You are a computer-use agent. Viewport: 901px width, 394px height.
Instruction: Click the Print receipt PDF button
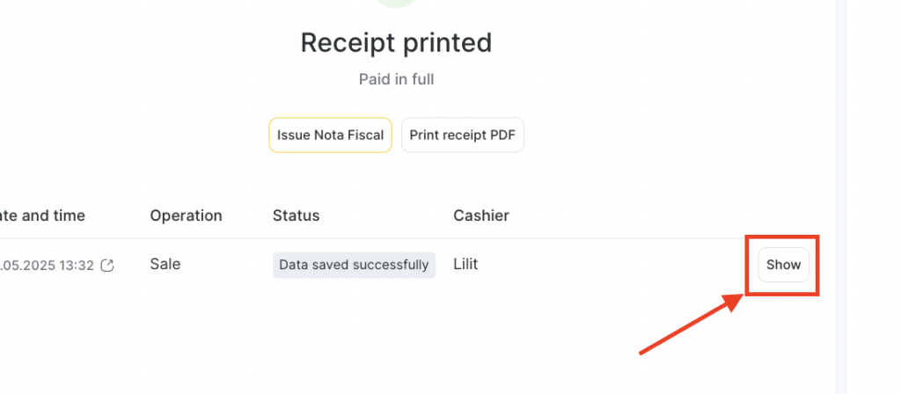(463, 135)
